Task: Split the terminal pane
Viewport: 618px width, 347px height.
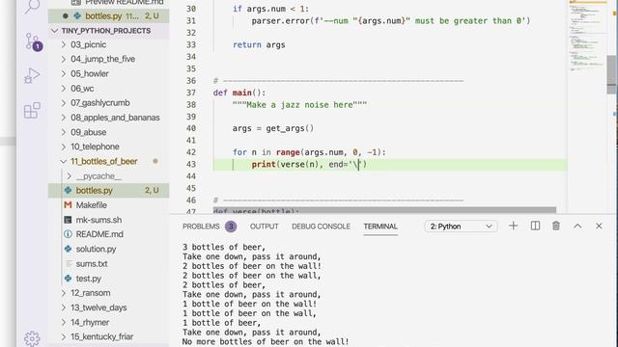Action: coord(535,226)
